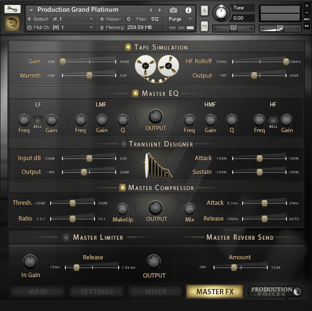Adjust the limiter Release slider
Image resolution: width=312 pixels, height=311 pixels.
point(92,267)
